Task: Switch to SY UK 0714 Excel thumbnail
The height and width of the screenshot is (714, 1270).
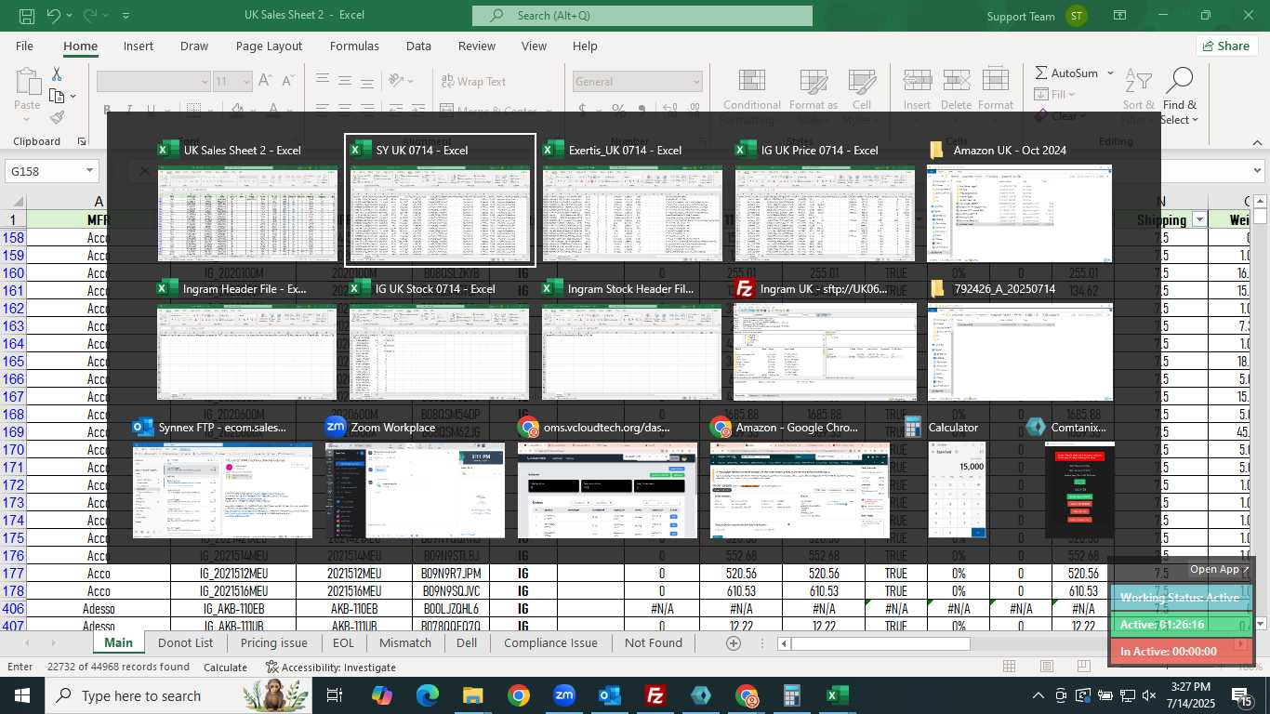Action: coord(440,200)
